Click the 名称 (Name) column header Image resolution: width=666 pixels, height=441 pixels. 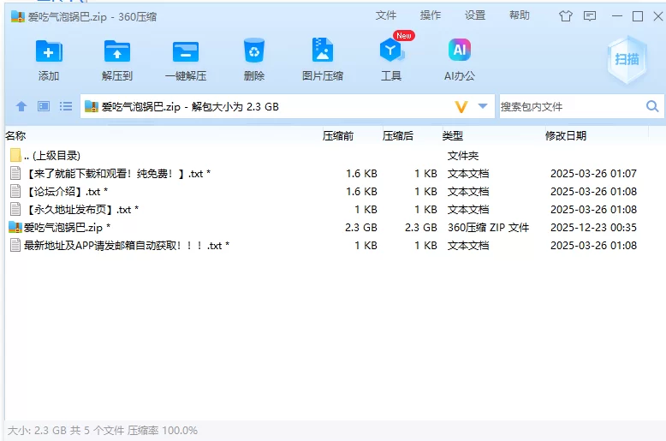tap(16, 135)
